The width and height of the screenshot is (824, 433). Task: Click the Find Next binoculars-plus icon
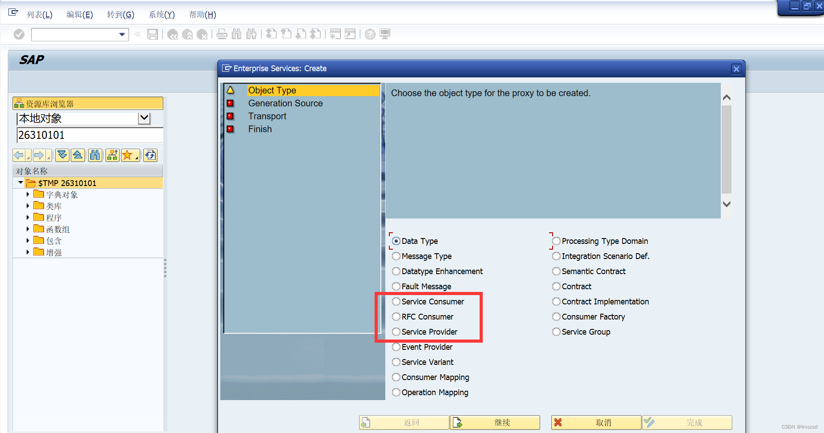[252, 34]
